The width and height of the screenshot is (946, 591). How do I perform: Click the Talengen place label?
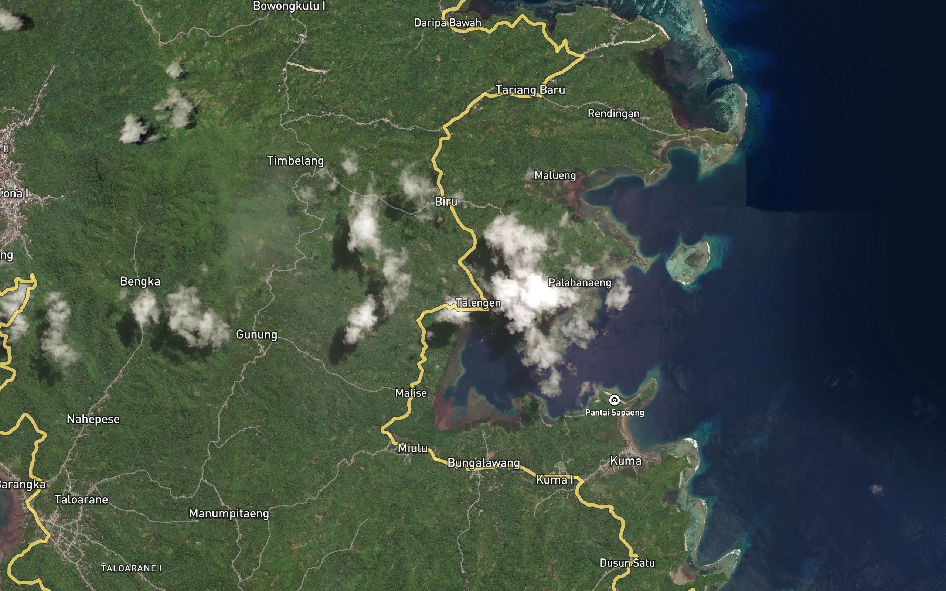click(478, 303)
